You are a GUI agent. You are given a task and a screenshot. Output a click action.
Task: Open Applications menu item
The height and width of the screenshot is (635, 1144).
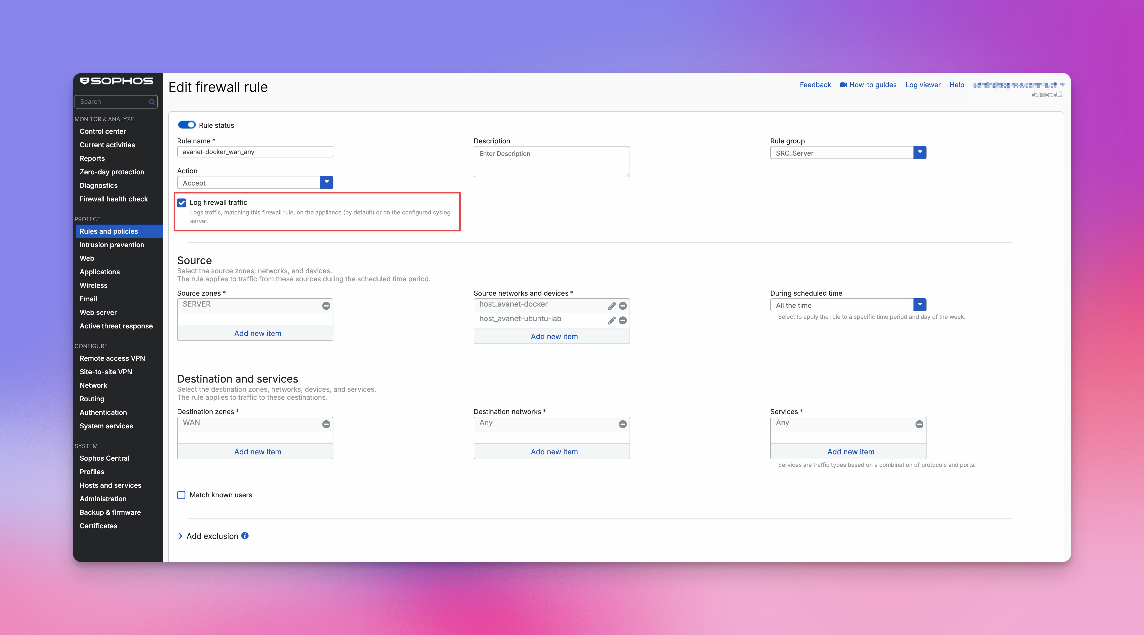click(100, 272)
